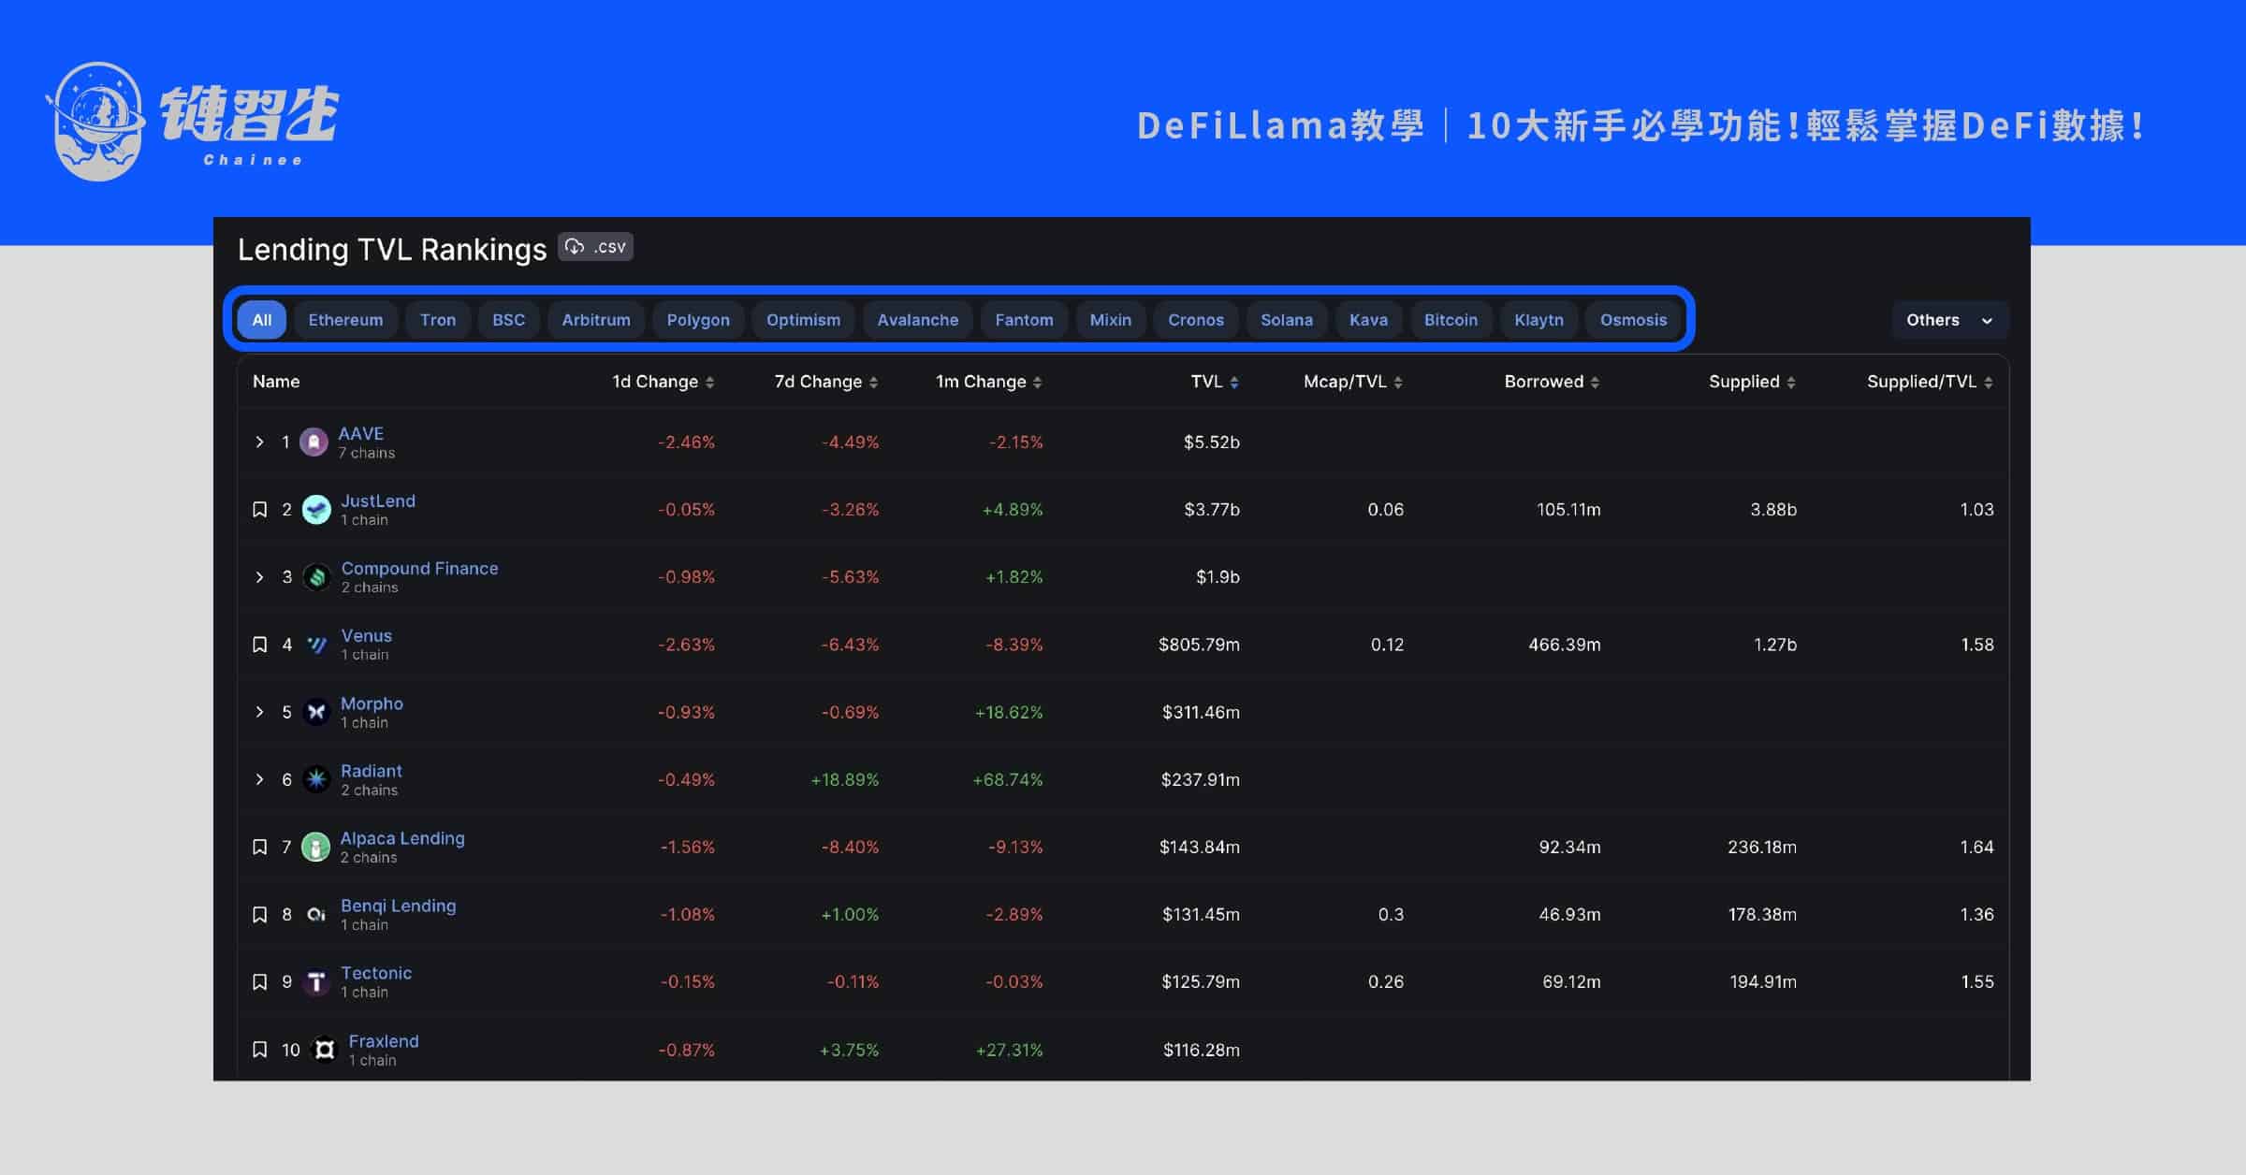Bookmark the Venus row

pos(259,645)
